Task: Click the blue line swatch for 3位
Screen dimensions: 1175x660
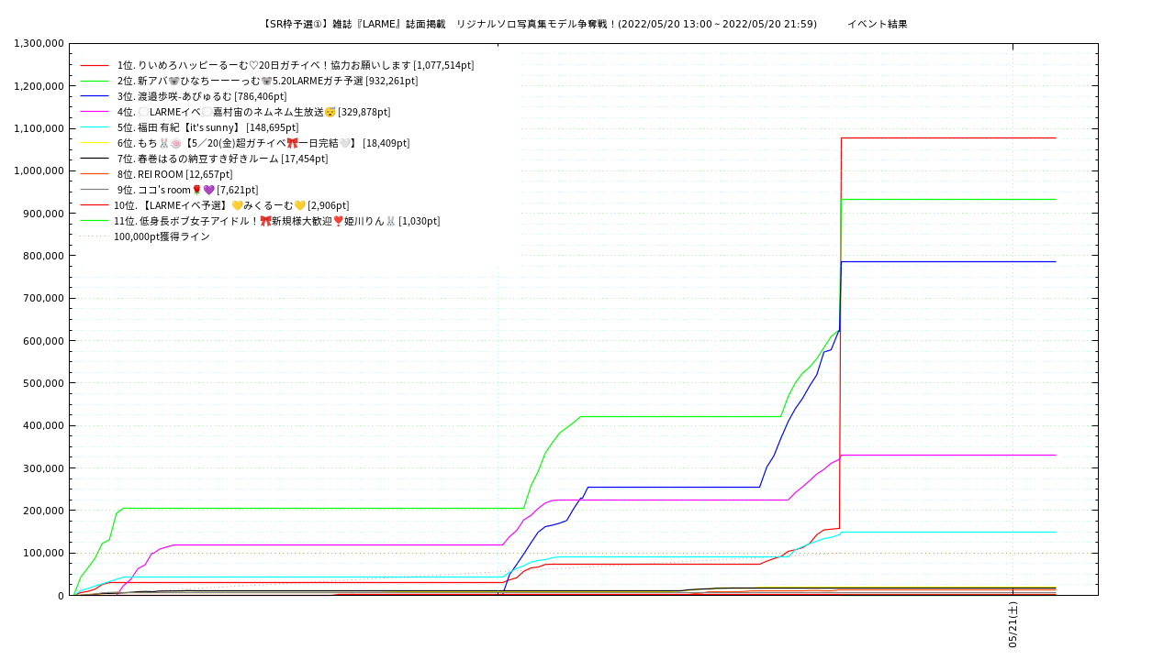Action: click(x=95, y=96)
